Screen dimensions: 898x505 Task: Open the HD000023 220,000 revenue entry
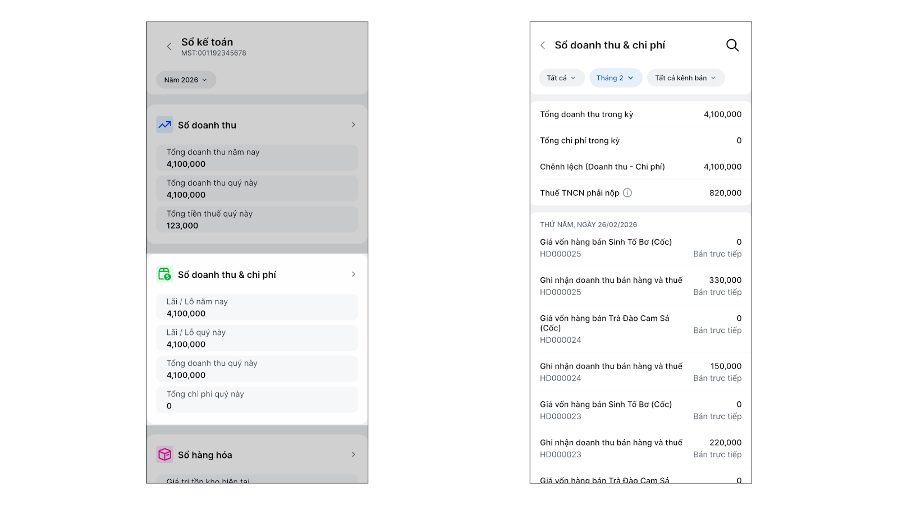pos(640,448)
